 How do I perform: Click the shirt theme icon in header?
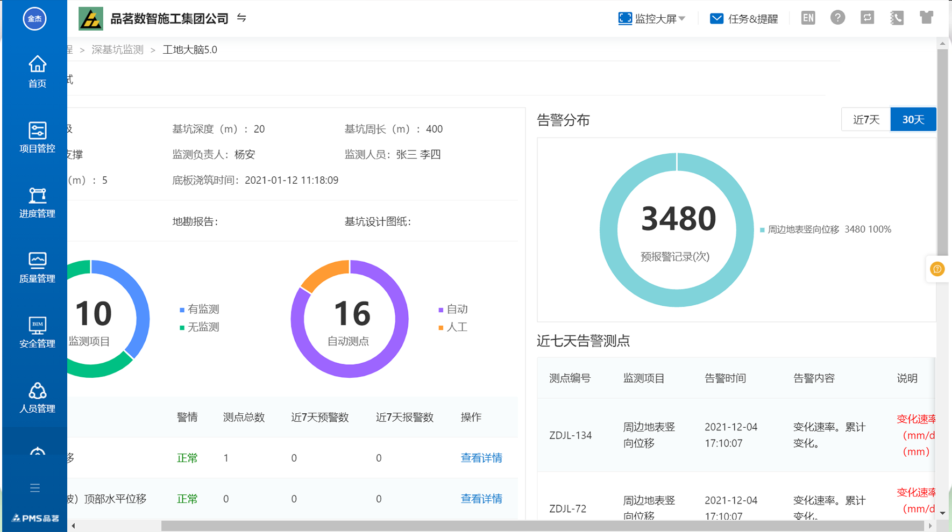[x=926, y=18]
